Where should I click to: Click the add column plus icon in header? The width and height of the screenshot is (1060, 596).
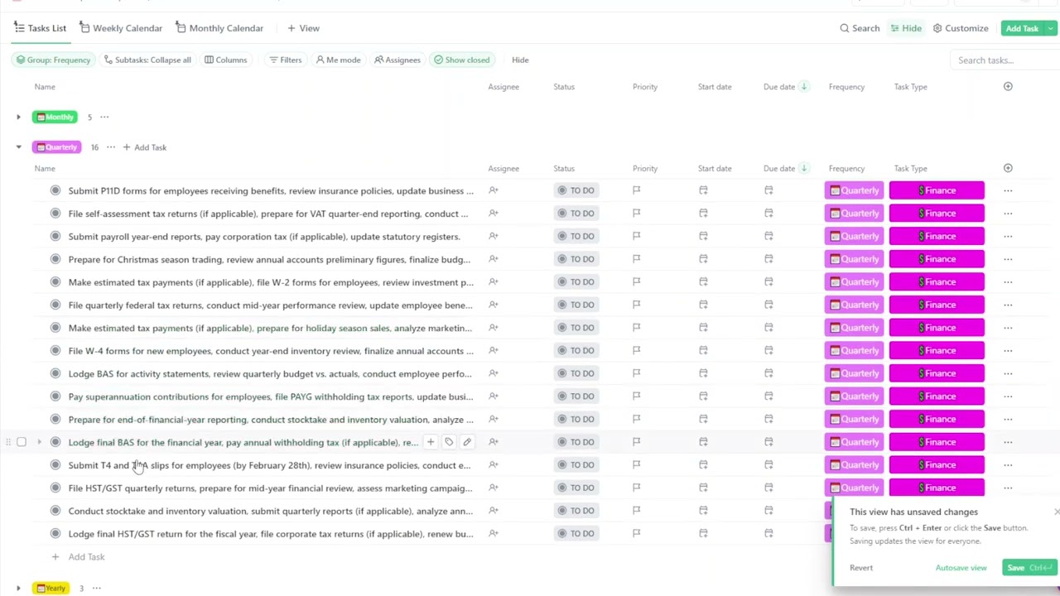tap(1008, 87)
